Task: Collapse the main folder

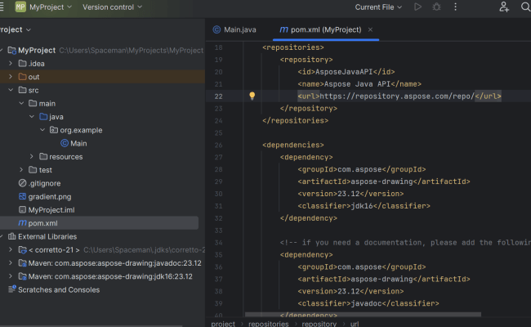Action: (x=21, y=103)
